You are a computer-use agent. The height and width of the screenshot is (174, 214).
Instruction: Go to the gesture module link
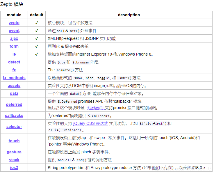tap(14, 152)
